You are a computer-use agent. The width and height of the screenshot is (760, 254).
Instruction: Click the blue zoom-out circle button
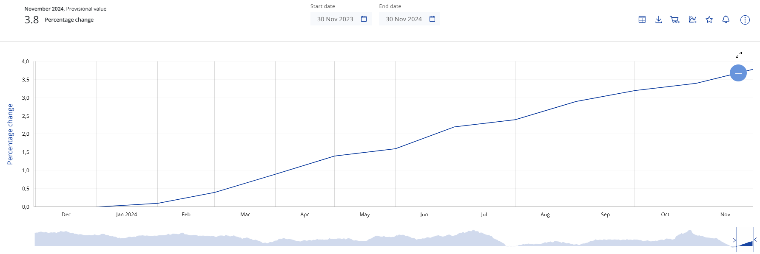[x=738, y=73]
